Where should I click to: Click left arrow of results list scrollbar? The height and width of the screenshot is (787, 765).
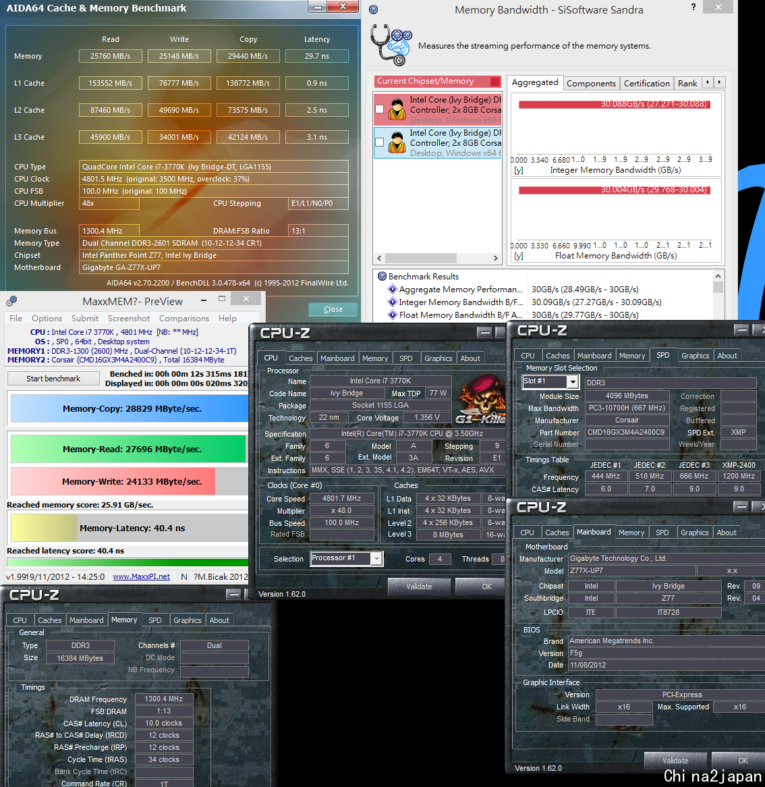pyautogui.click(x=379, y=258)
